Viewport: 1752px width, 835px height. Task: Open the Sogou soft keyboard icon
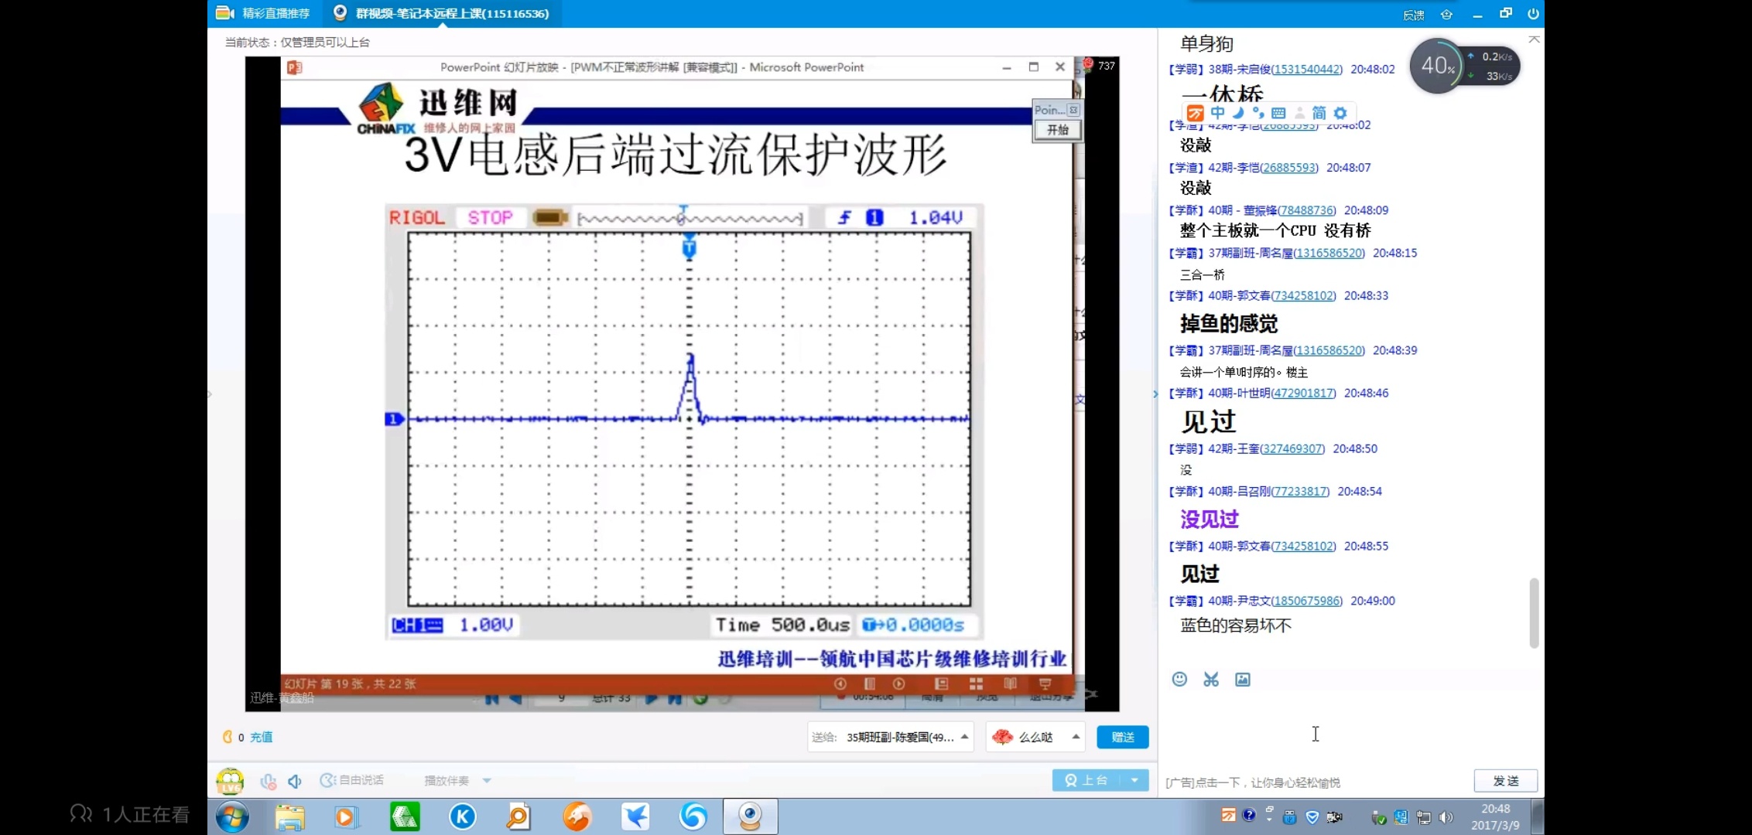(1278, 113)
